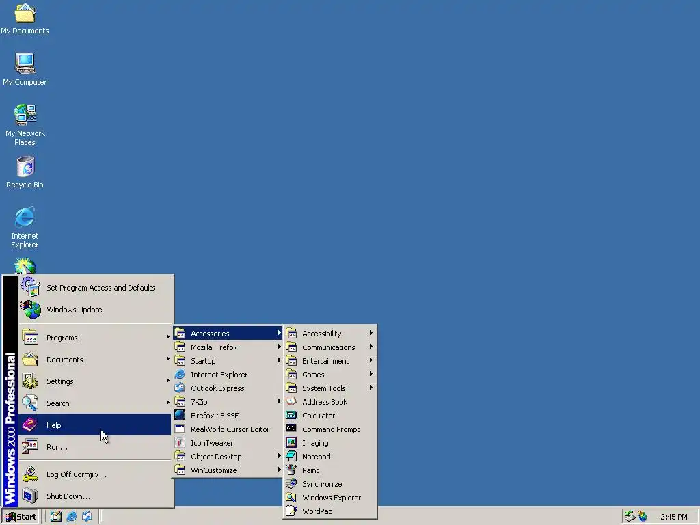Viewport: 700px width, 525px height.
Task: Expand the Accessibility submenu arrow
Action: [371, 333]
